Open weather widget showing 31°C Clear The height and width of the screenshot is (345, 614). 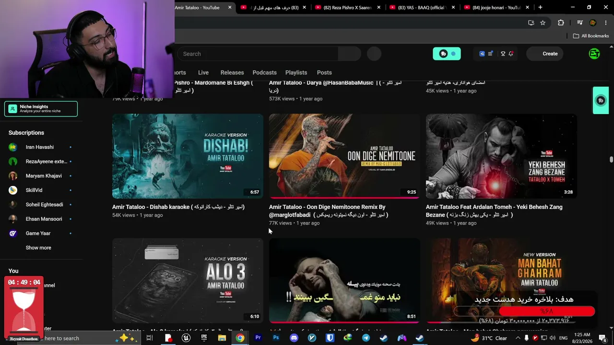pos(489,338)
